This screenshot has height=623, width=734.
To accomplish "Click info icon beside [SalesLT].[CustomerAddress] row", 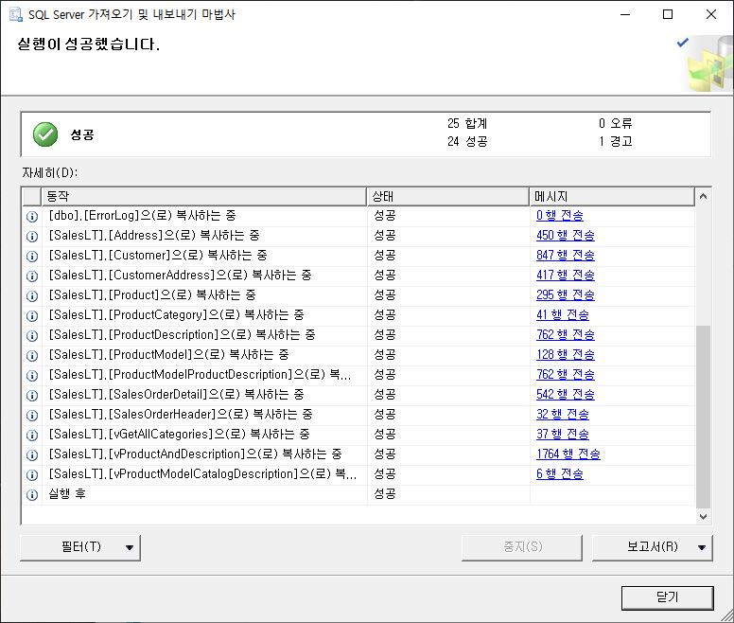I will [32, 276].
